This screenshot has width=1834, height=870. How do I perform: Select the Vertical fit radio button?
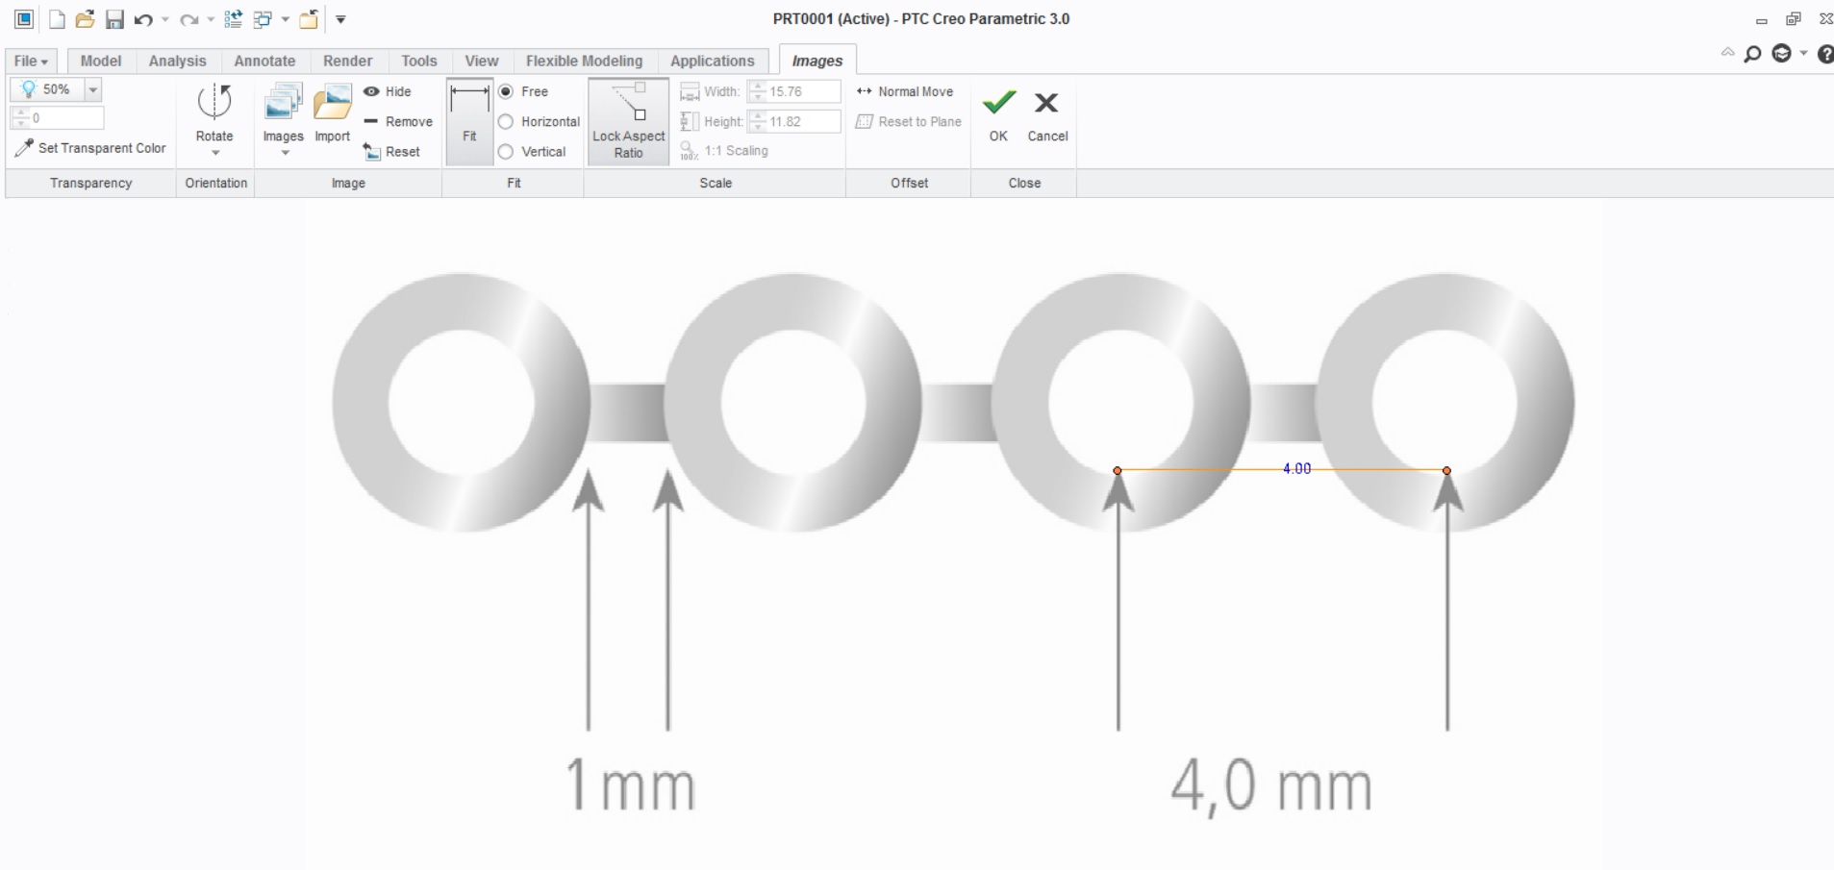coord(506,152)
